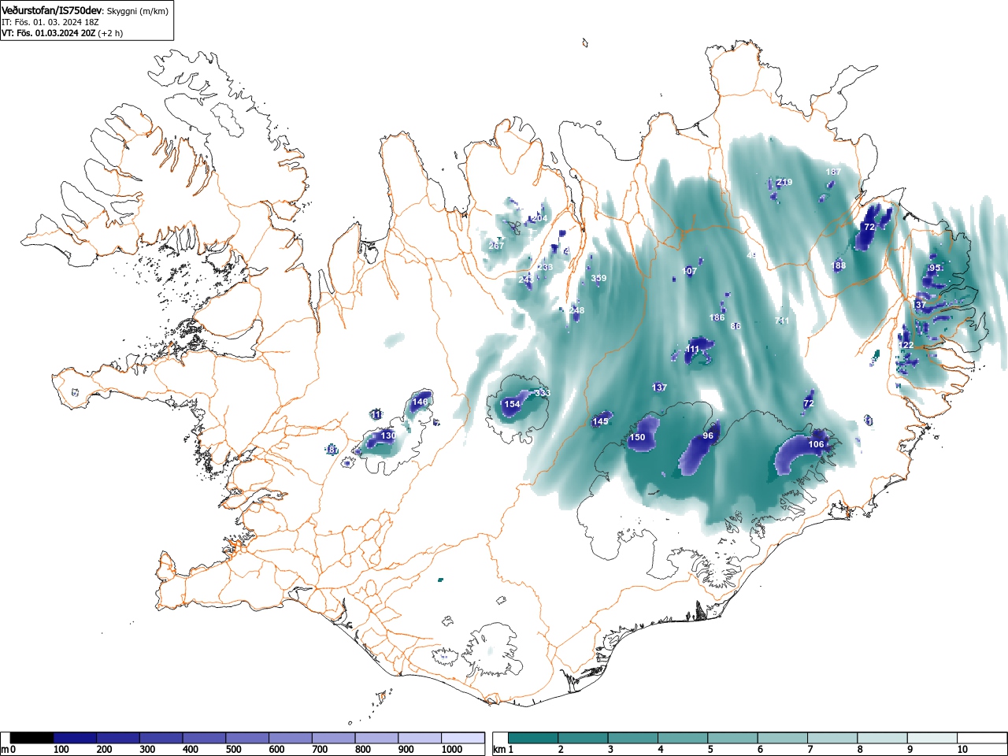Choose the swatch between 4 and 5 km
The image size is (1008, 756).
(x=684, y=738)
